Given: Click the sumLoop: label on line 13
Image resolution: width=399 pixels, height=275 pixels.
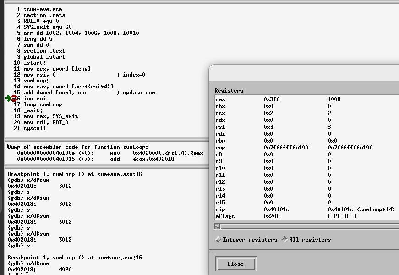Looking at the screenshot, I should [x=36, y=81].
